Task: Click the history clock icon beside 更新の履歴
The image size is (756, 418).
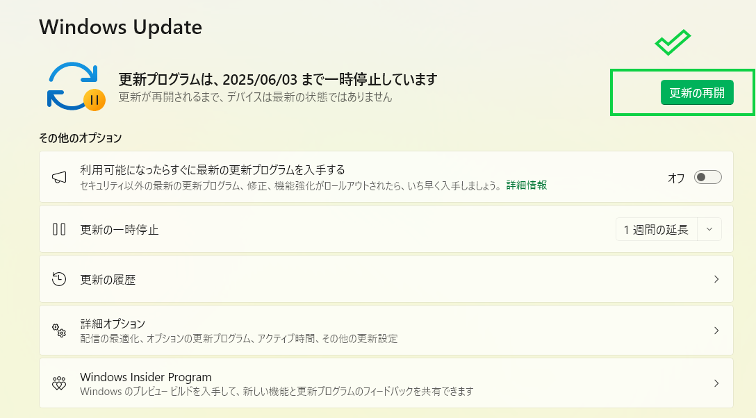Action: pyautogui.click(x=59, y=279)
